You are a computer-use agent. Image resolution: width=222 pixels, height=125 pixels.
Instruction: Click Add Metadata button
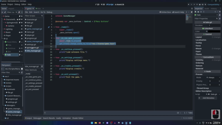(x=207, y=98)
